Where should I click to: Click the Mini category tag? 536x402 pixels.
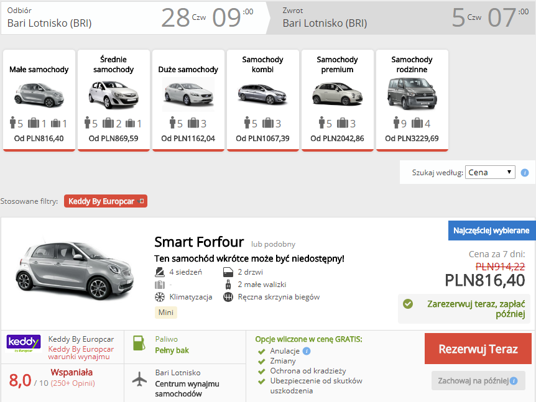tap(166, 313)
